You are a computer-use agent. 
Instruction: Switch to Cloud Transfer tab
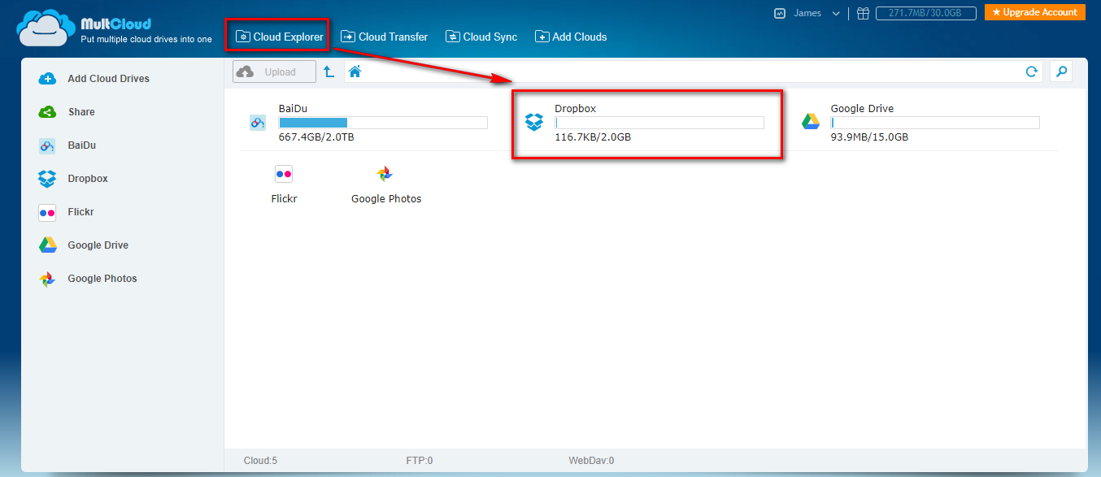tap(384, 37)
